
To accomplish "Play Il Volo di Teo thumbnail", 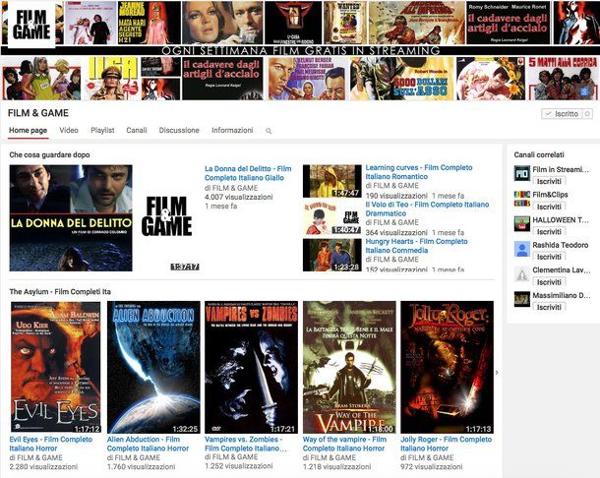I will 332,218.
